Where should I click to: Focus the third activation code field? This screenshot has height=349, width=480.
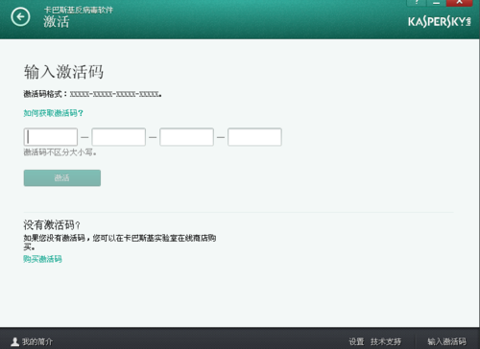(x=186, y=137)
